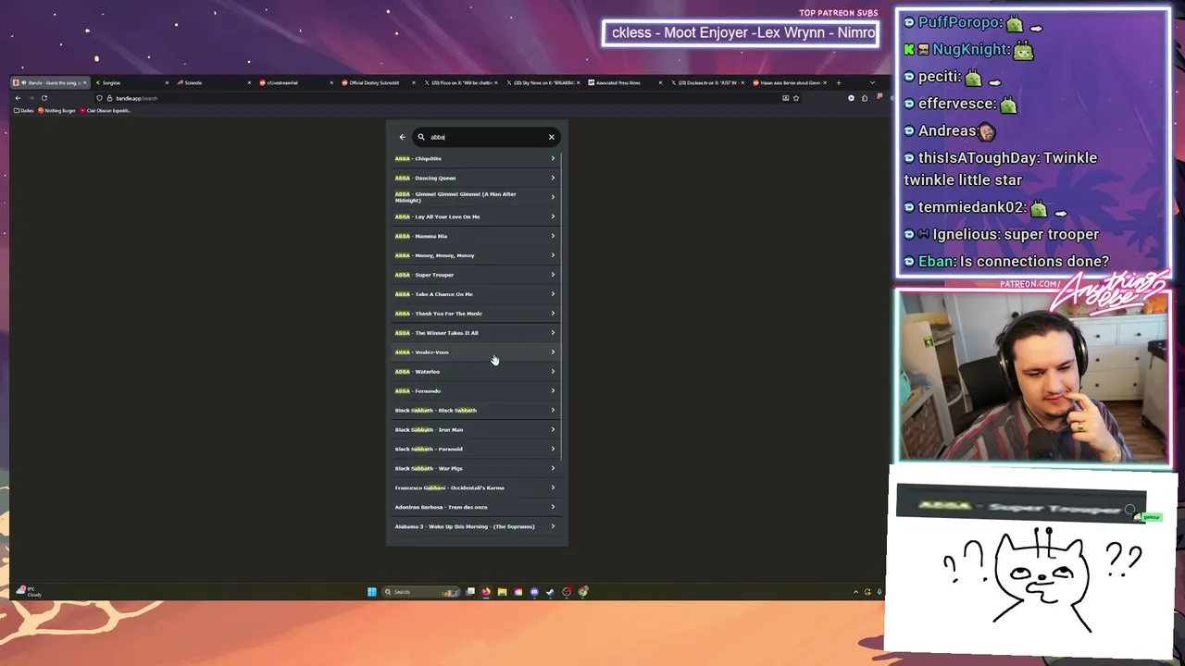Click the taskbar Search box
This screenshot has height=666, width=1185.
coord(421,592)
